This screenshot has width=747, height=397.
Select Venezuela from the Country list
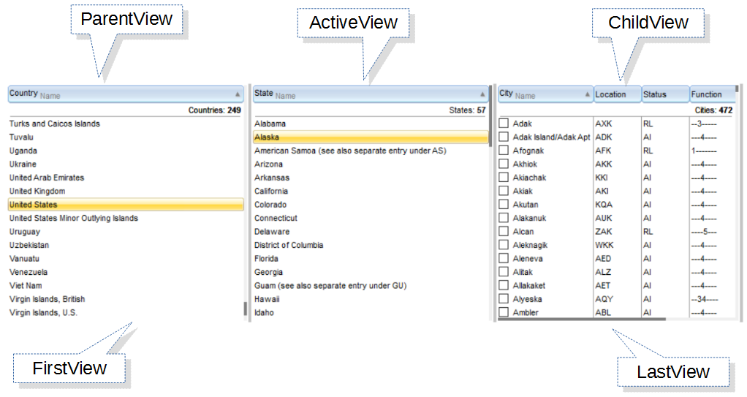[29, 272]
